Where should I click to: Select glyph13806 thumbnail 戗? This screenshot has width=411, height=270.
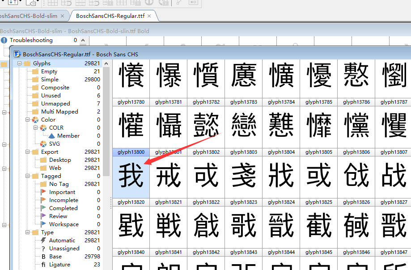click(356, 177)
